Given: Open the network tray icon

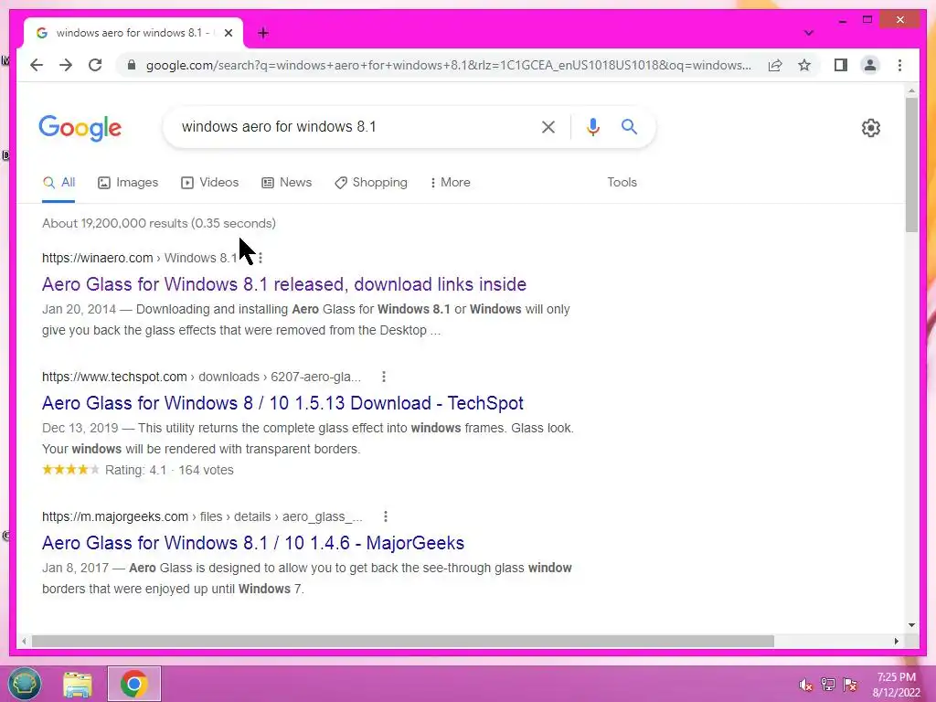Looking at the screenshot, I should [828, 685].
